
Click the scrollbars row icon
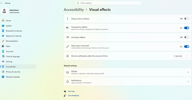click(67, 19)
